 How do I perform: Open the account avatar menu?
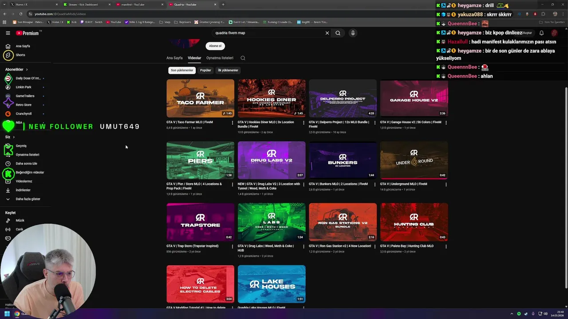coord(554,33)
